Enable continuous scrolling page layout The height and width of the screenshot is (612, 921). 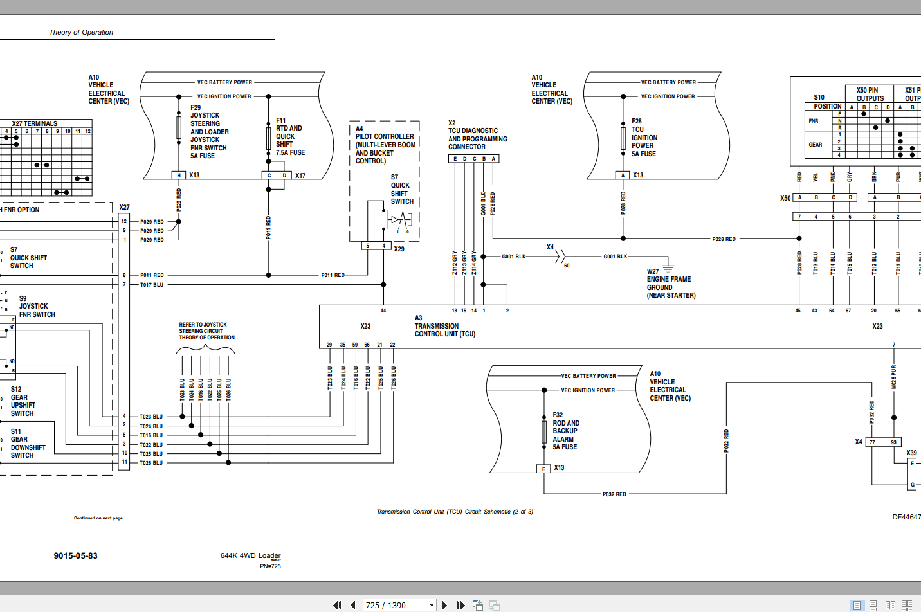coord(873,605)
